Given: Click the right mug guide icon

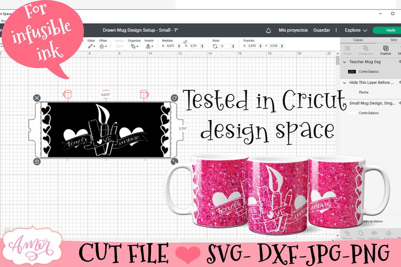Looking at the screenshot, I should click(144, 94).
